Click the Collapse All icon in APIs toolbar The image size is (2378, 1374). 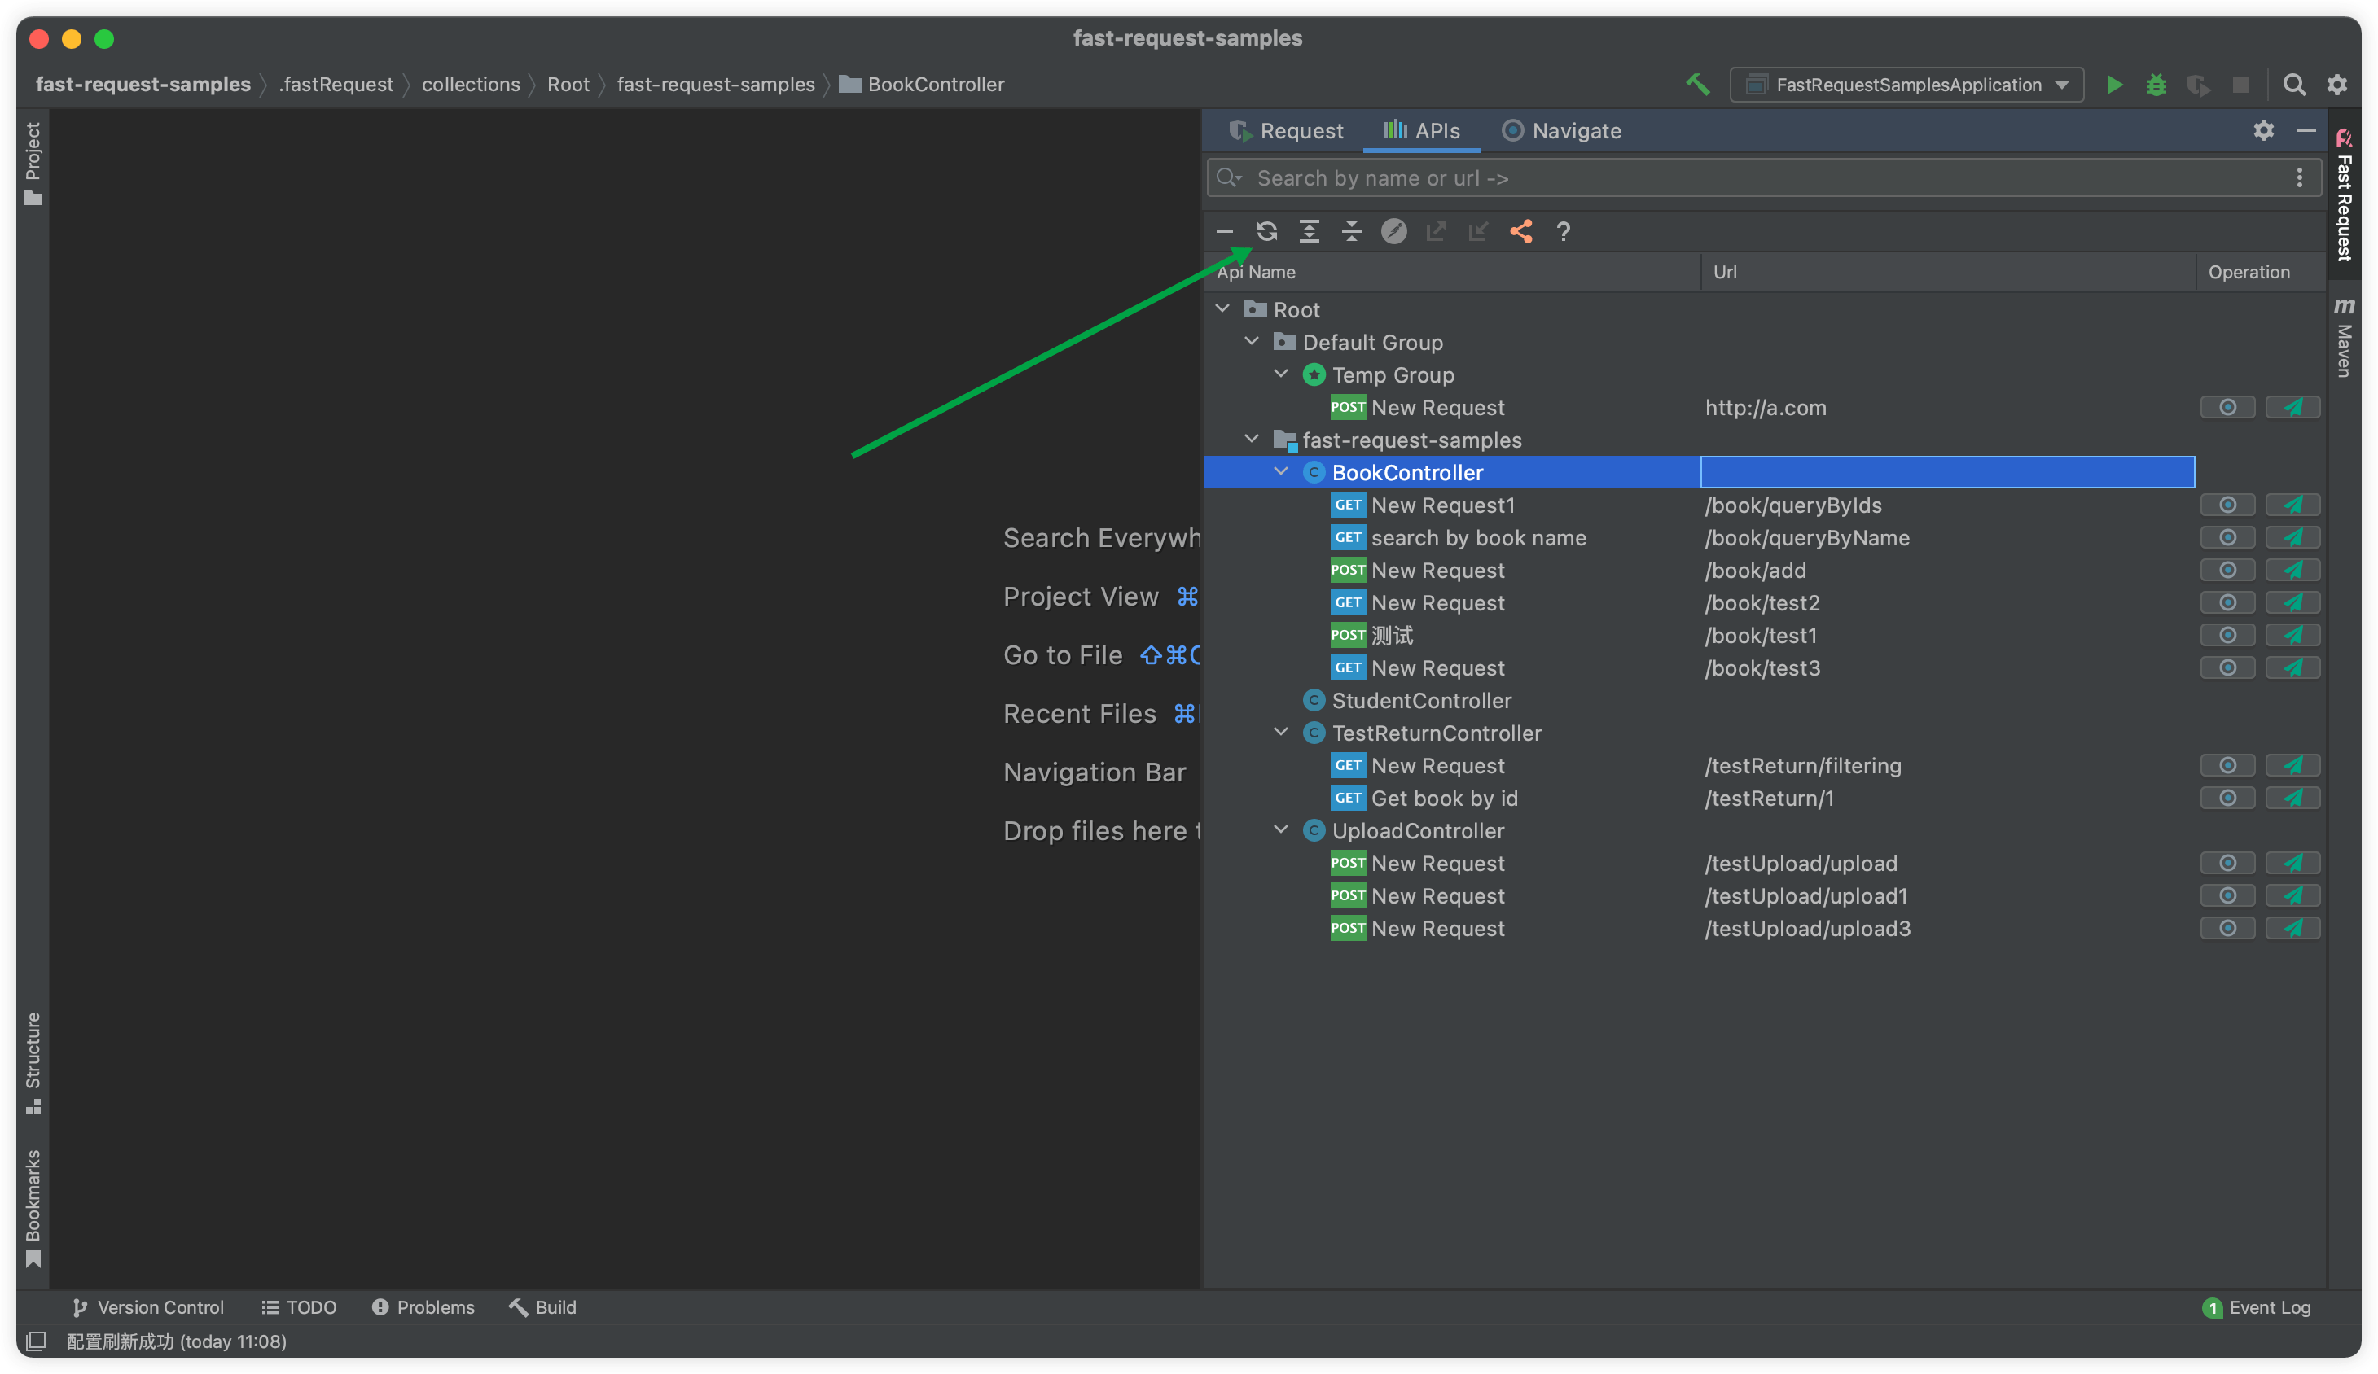[1351, 231]
